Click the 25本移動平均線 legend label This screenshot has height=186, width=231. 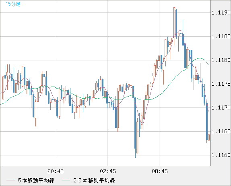94,180
